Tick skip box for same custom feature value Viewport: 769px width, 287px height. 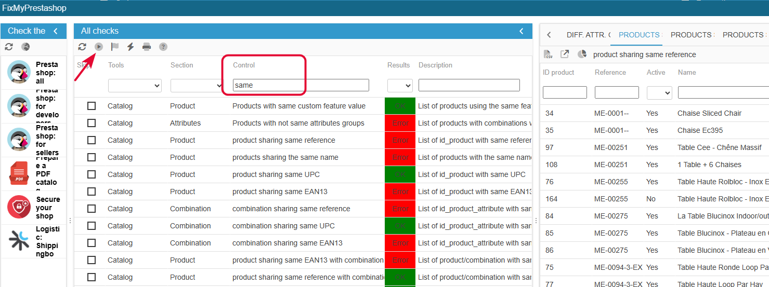pos(92,106)
